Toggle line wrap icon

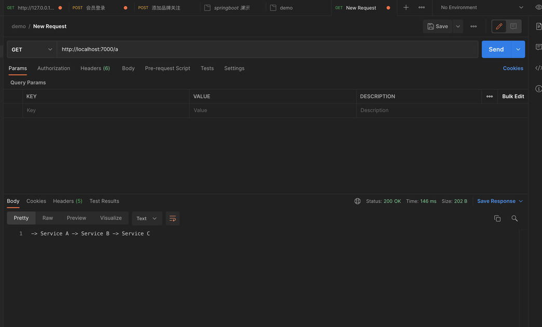pos(172,219)
